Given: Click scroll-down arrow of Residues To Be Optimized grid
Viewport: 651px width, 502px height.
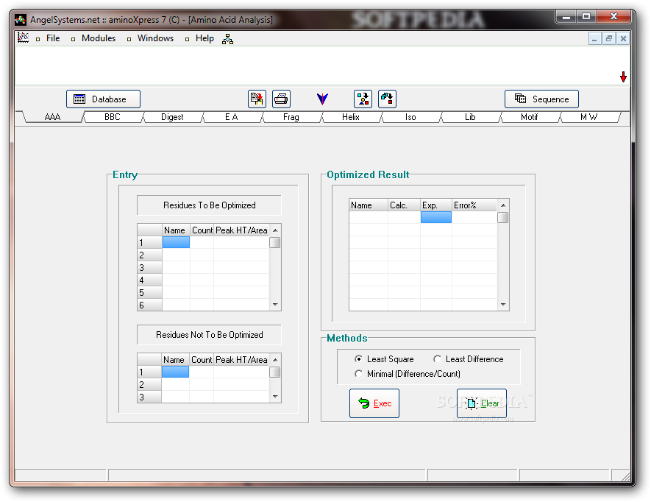Looking at the screenshot, I should coord(275,305).
